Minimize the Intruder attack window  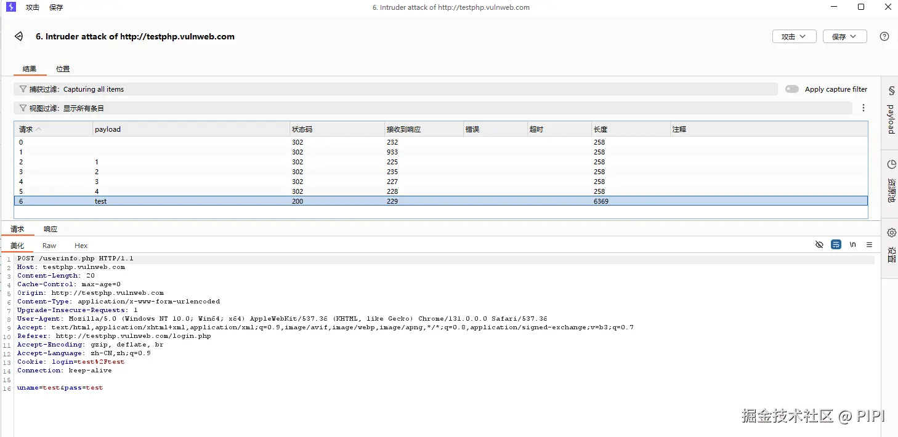834,7
